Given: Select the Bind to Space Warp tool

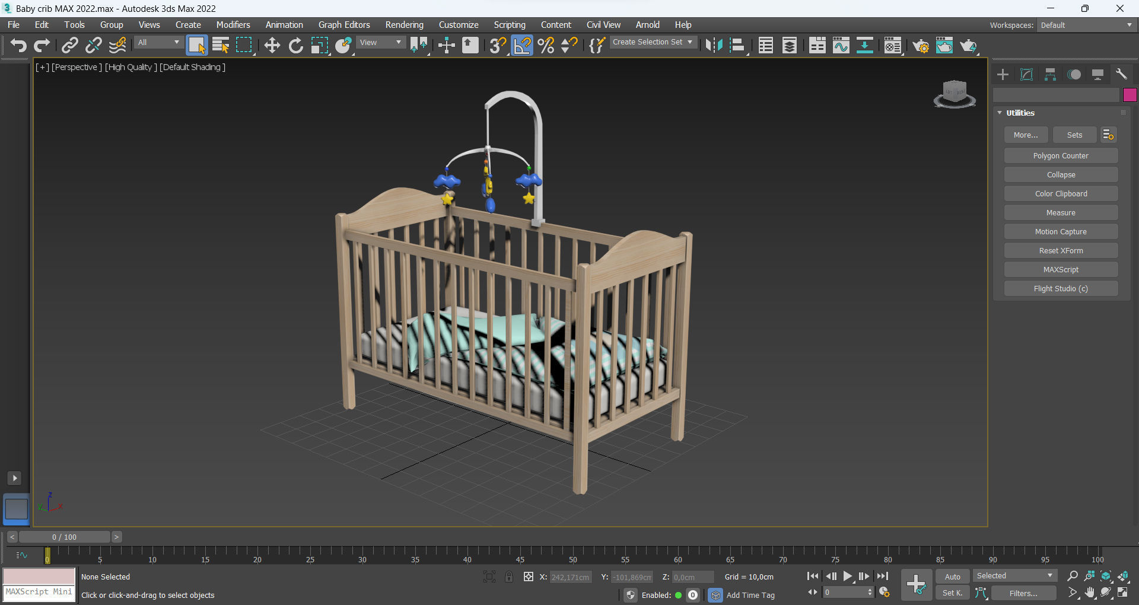Looking at the screenshot, I should coord(117,46).
